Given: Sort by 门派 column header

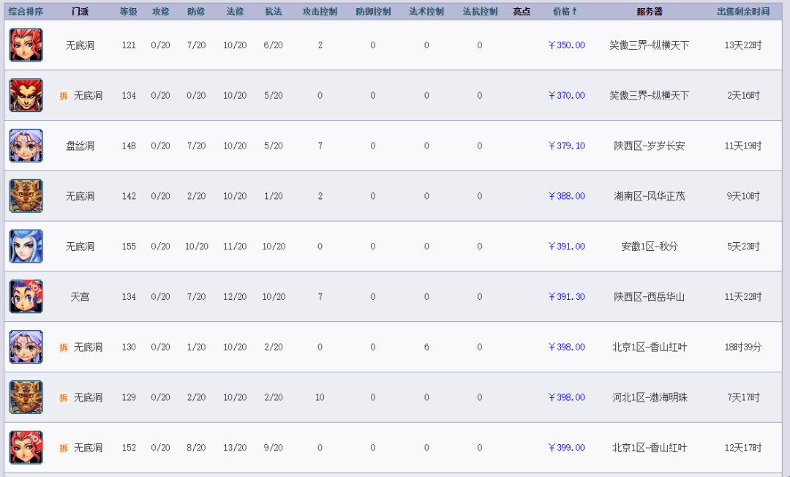Looking at the screenshot, I should pyautogui.click(x=80, y=12).
